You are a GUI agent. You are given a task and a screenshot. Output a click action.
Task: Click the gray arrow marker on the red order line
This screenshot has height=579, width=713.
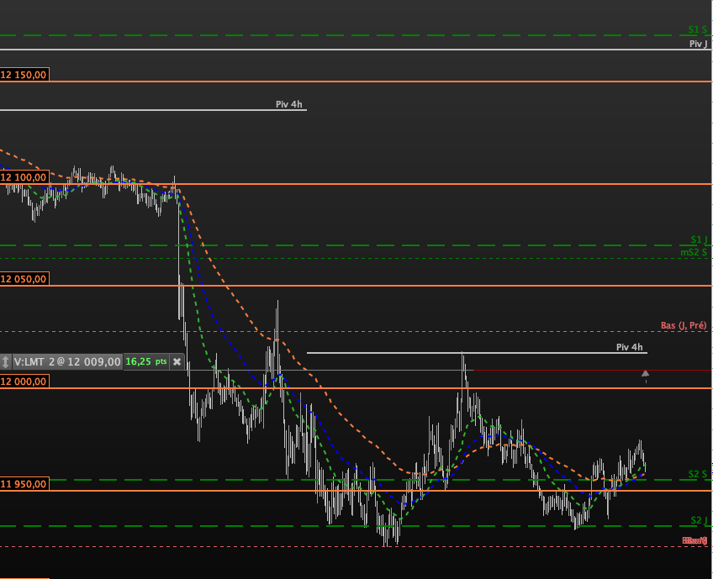coord(645,374)
